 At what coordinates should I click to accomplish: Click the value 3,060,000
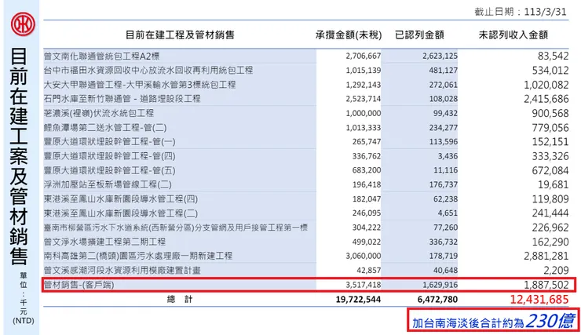363,256
